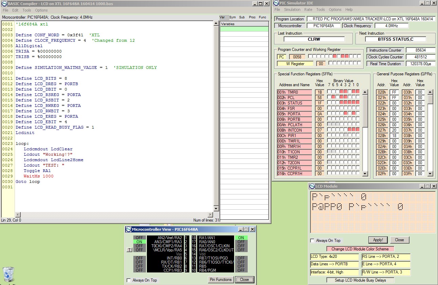Click SFR list scroll up arrow
The height and width of the screenshot is (285, 438).
[365, 92]
